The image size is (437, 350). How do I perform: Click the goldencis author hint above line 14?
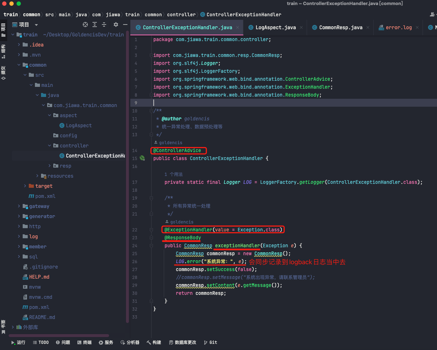(x=168, y=142)
